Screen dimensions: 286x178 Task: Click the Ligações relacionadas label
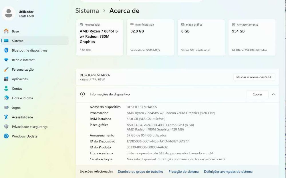pyautogui.click(x=96, y=171)
